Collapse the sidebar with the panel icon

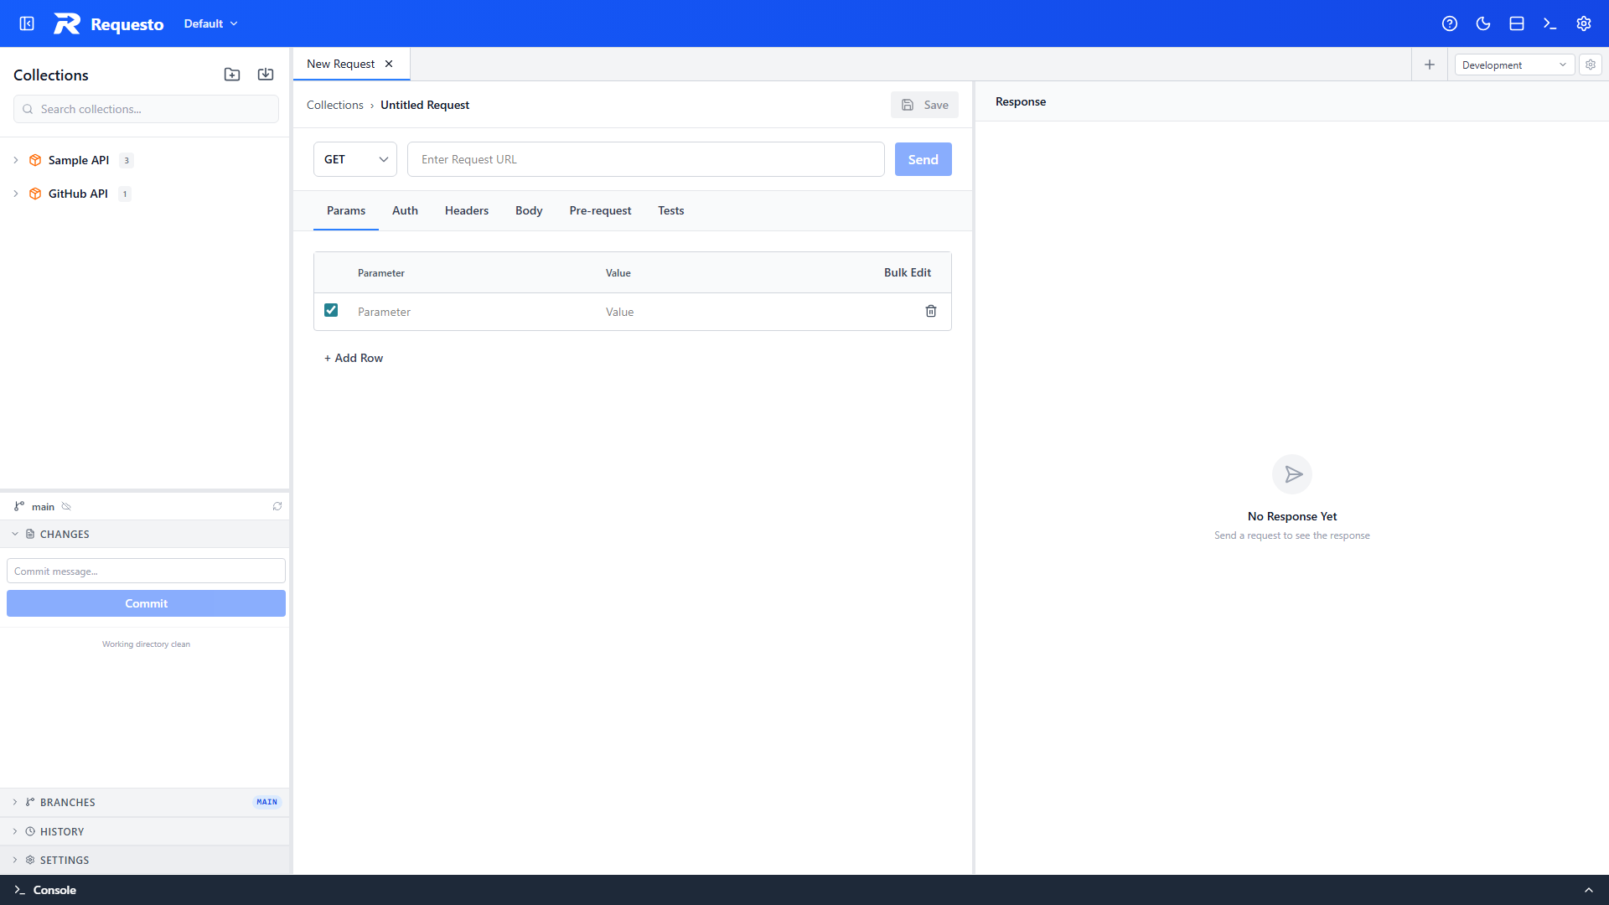coord(27,23)
